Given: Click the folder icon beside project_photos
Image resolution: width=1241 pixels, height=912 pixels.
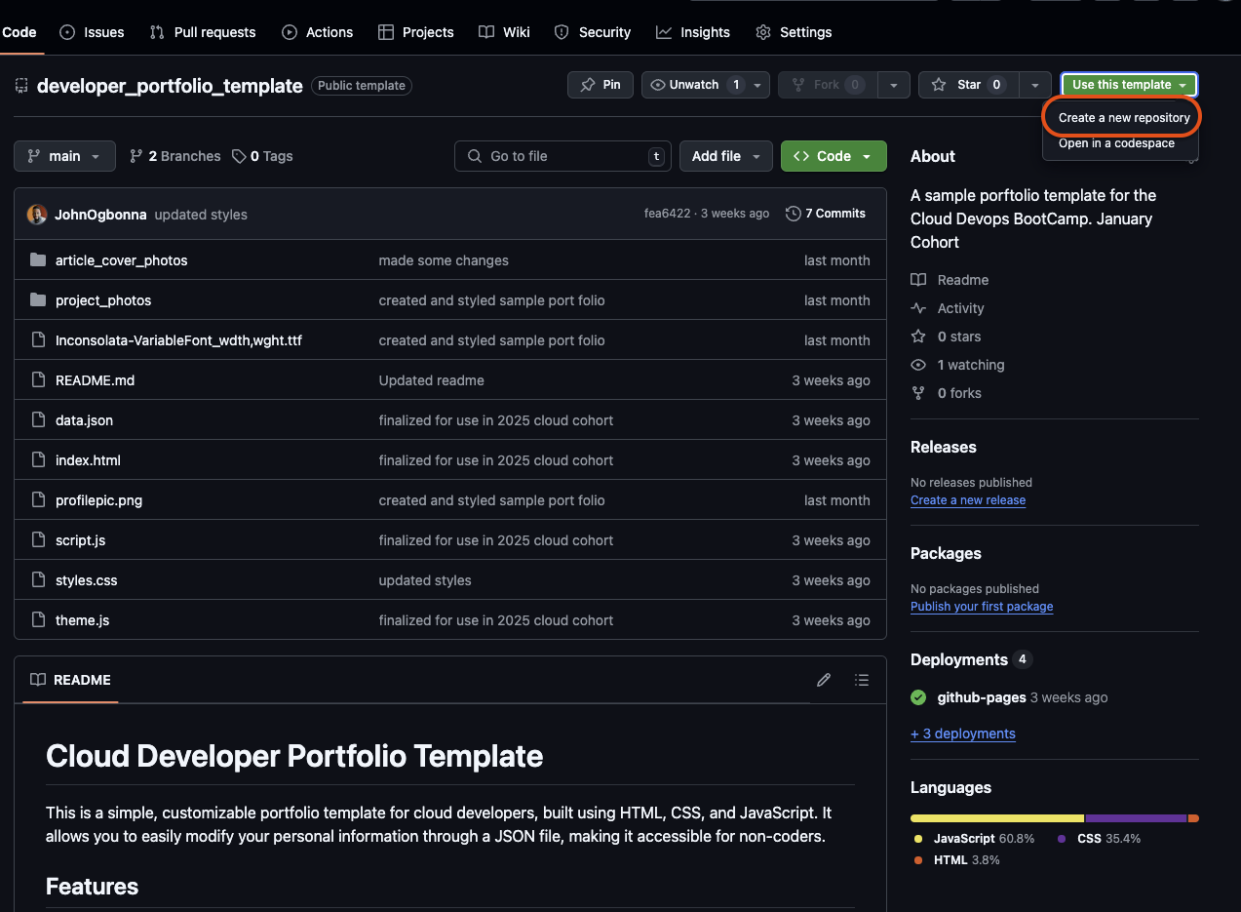Looking at the screenshot, I should point(38,300).
